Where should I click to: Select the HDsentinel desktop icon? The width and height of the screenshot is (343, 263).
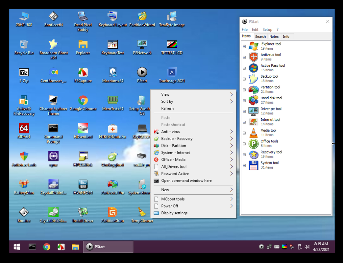[x=83, y=131]
